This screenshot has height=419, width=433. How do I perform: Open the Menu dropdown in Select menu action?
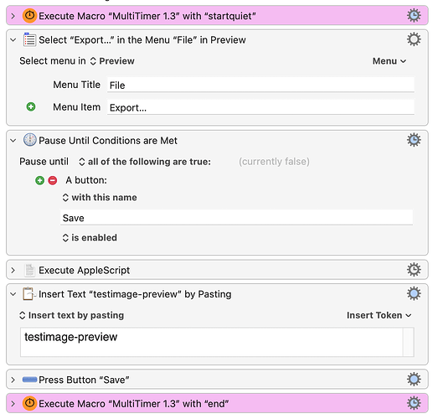pos(389,61)
